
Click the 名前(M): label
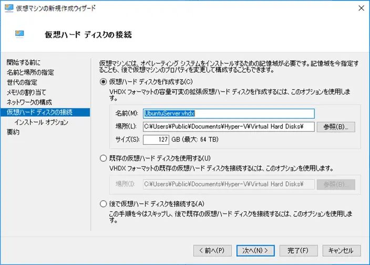[127, 113]
